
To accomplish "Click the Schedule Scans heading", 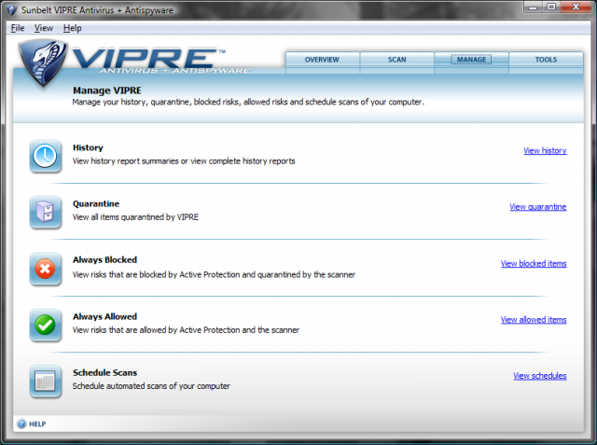I will coord(104,372).
